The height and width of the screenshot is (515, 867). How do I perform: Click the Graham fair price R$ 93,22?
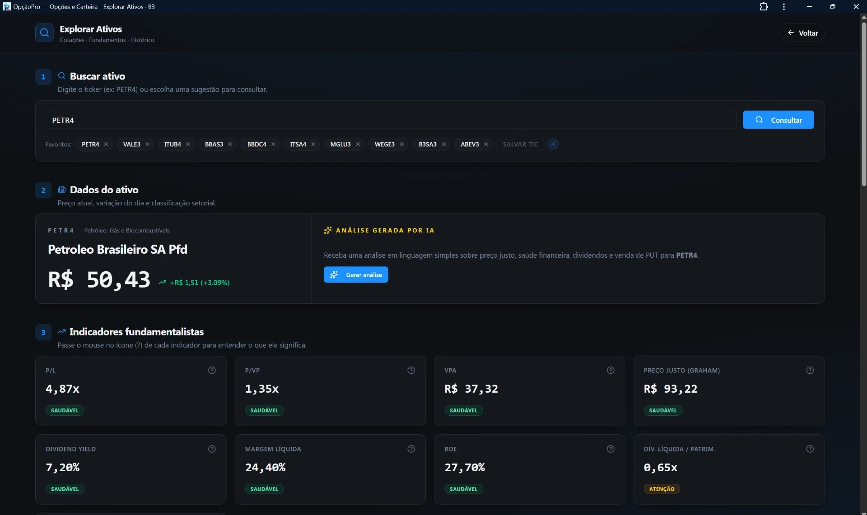coord(671,389)
